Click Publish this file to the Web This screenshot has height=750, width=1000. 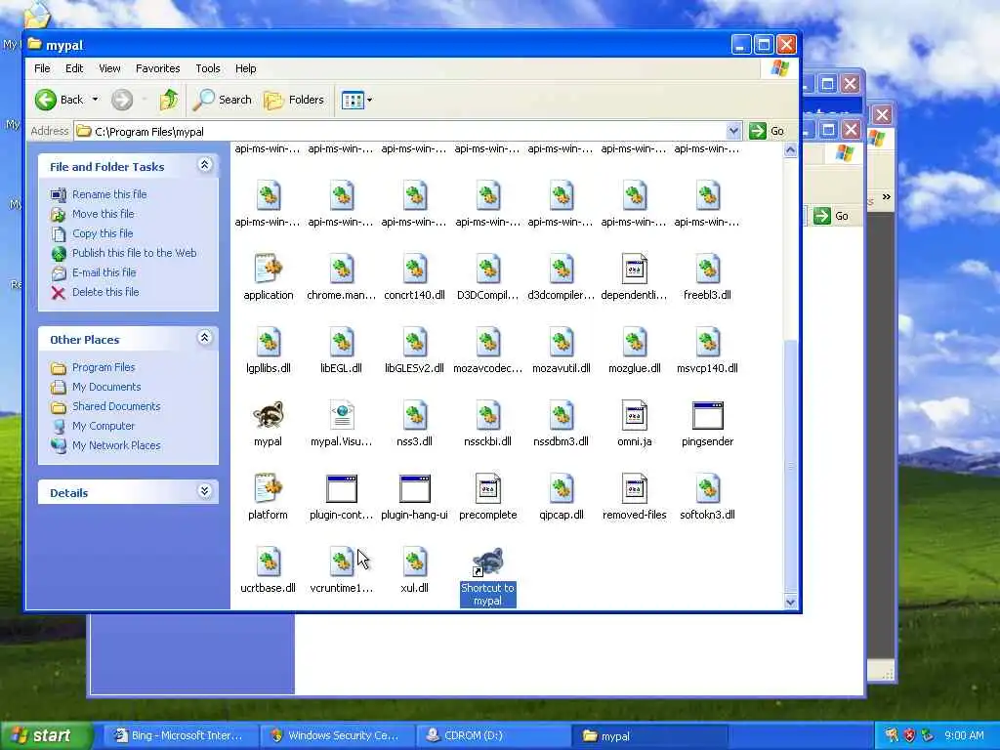tap(134, 253)
